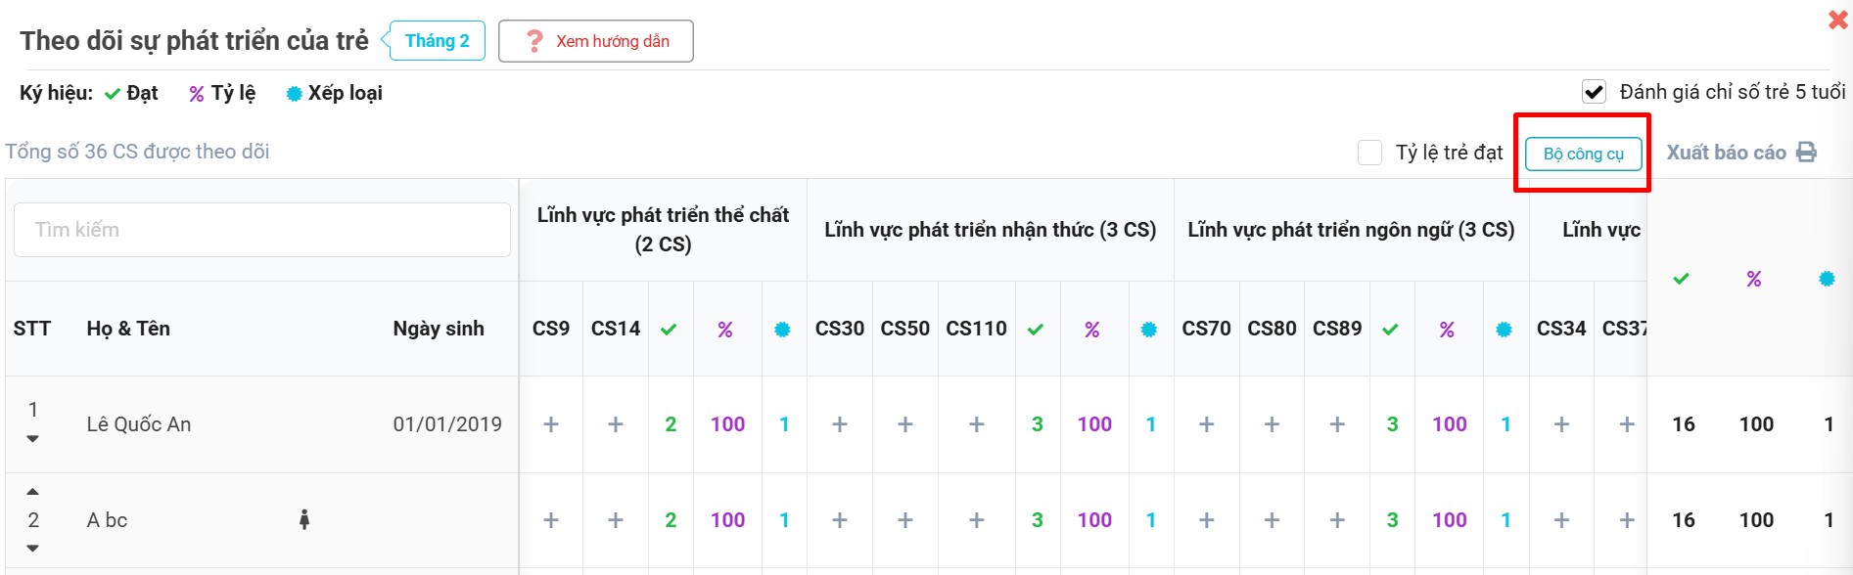Click the printer icon beside Xuất báo cáo
Image resolution: width=1853 pixels, height=575 pixels.
[x=1807, y=153]
